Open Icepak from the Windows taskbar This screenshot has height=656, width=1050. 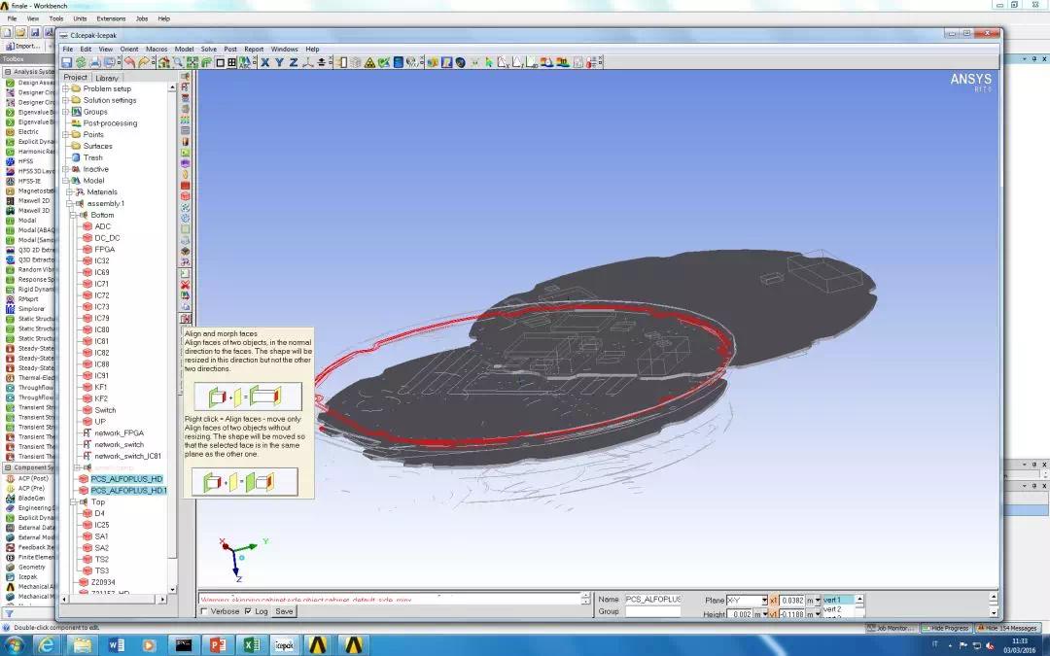click(284, 644)
